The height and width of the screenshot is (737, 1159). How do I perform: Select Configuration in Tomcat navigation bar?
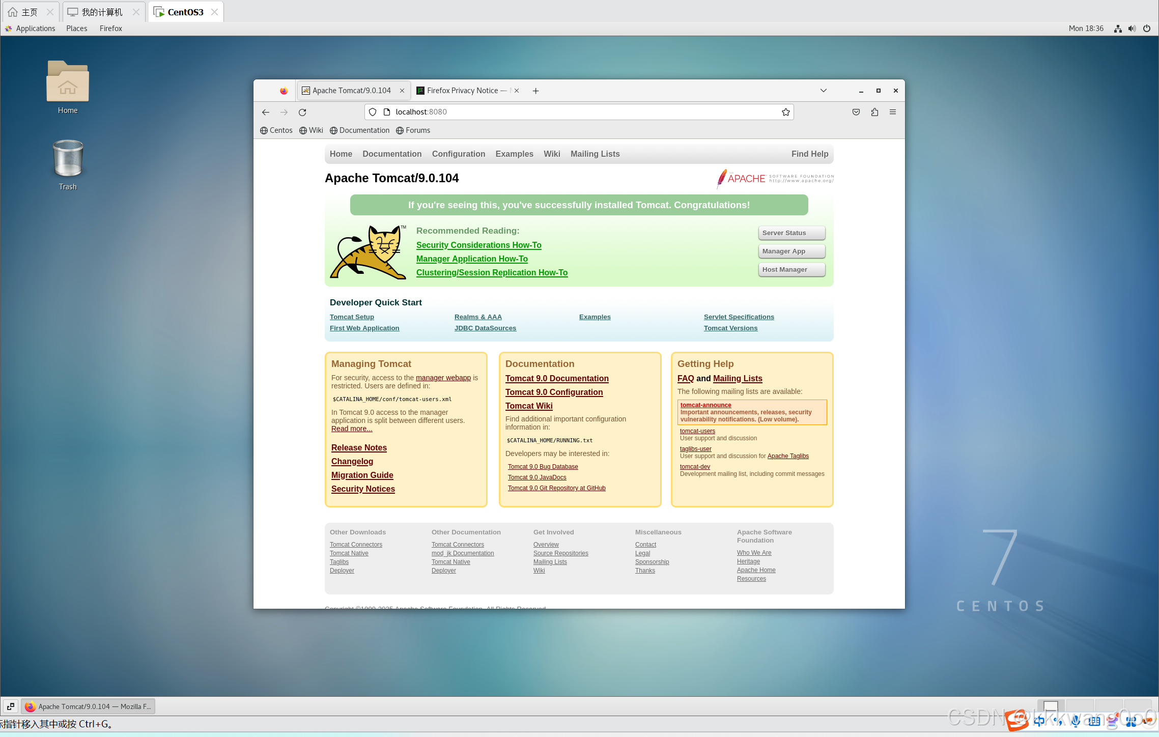click(x=458, y=154)
